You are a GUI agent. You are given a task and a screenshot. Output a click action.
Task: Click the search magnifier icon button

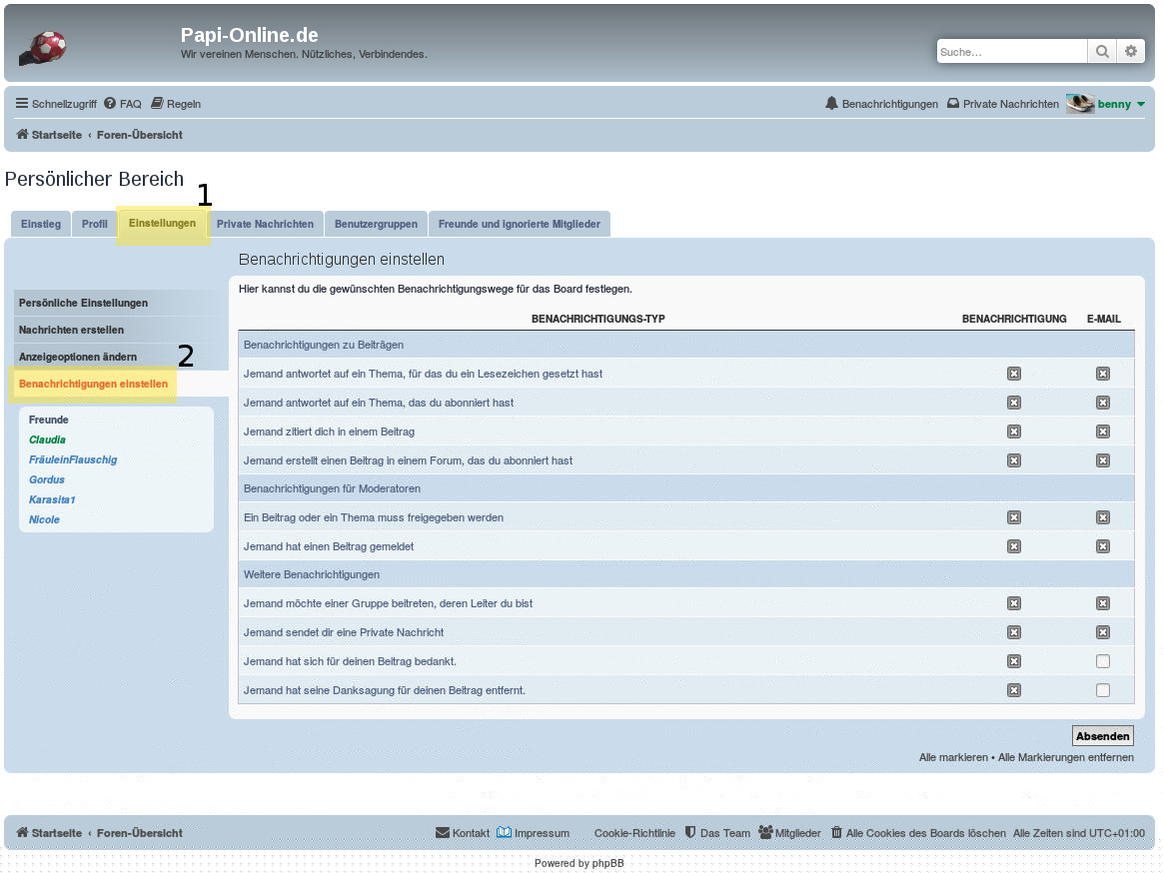click(1101, 52)
